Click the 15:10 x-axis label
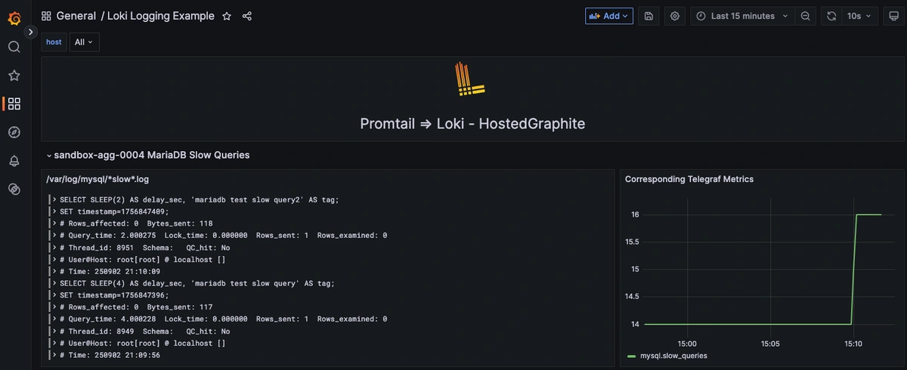The height and width of the screenshot is (370, 907). 853,343
